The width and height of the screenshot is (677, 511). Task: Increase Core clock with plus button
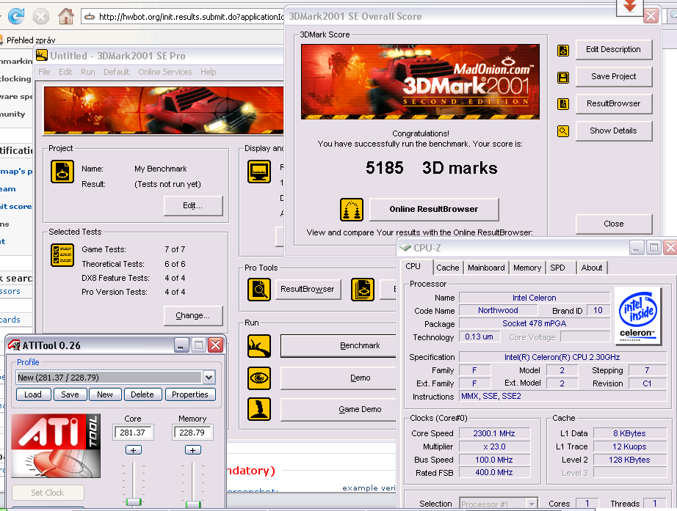[134, 450]
